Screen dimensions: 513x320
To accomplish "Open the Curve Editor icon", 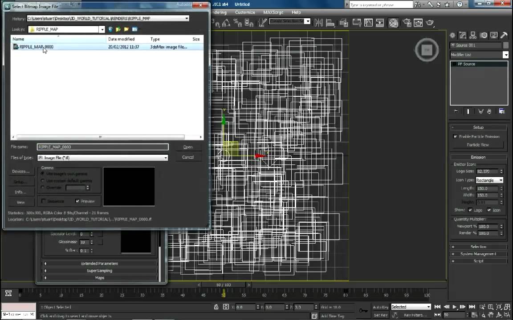I will click(369, 23).
